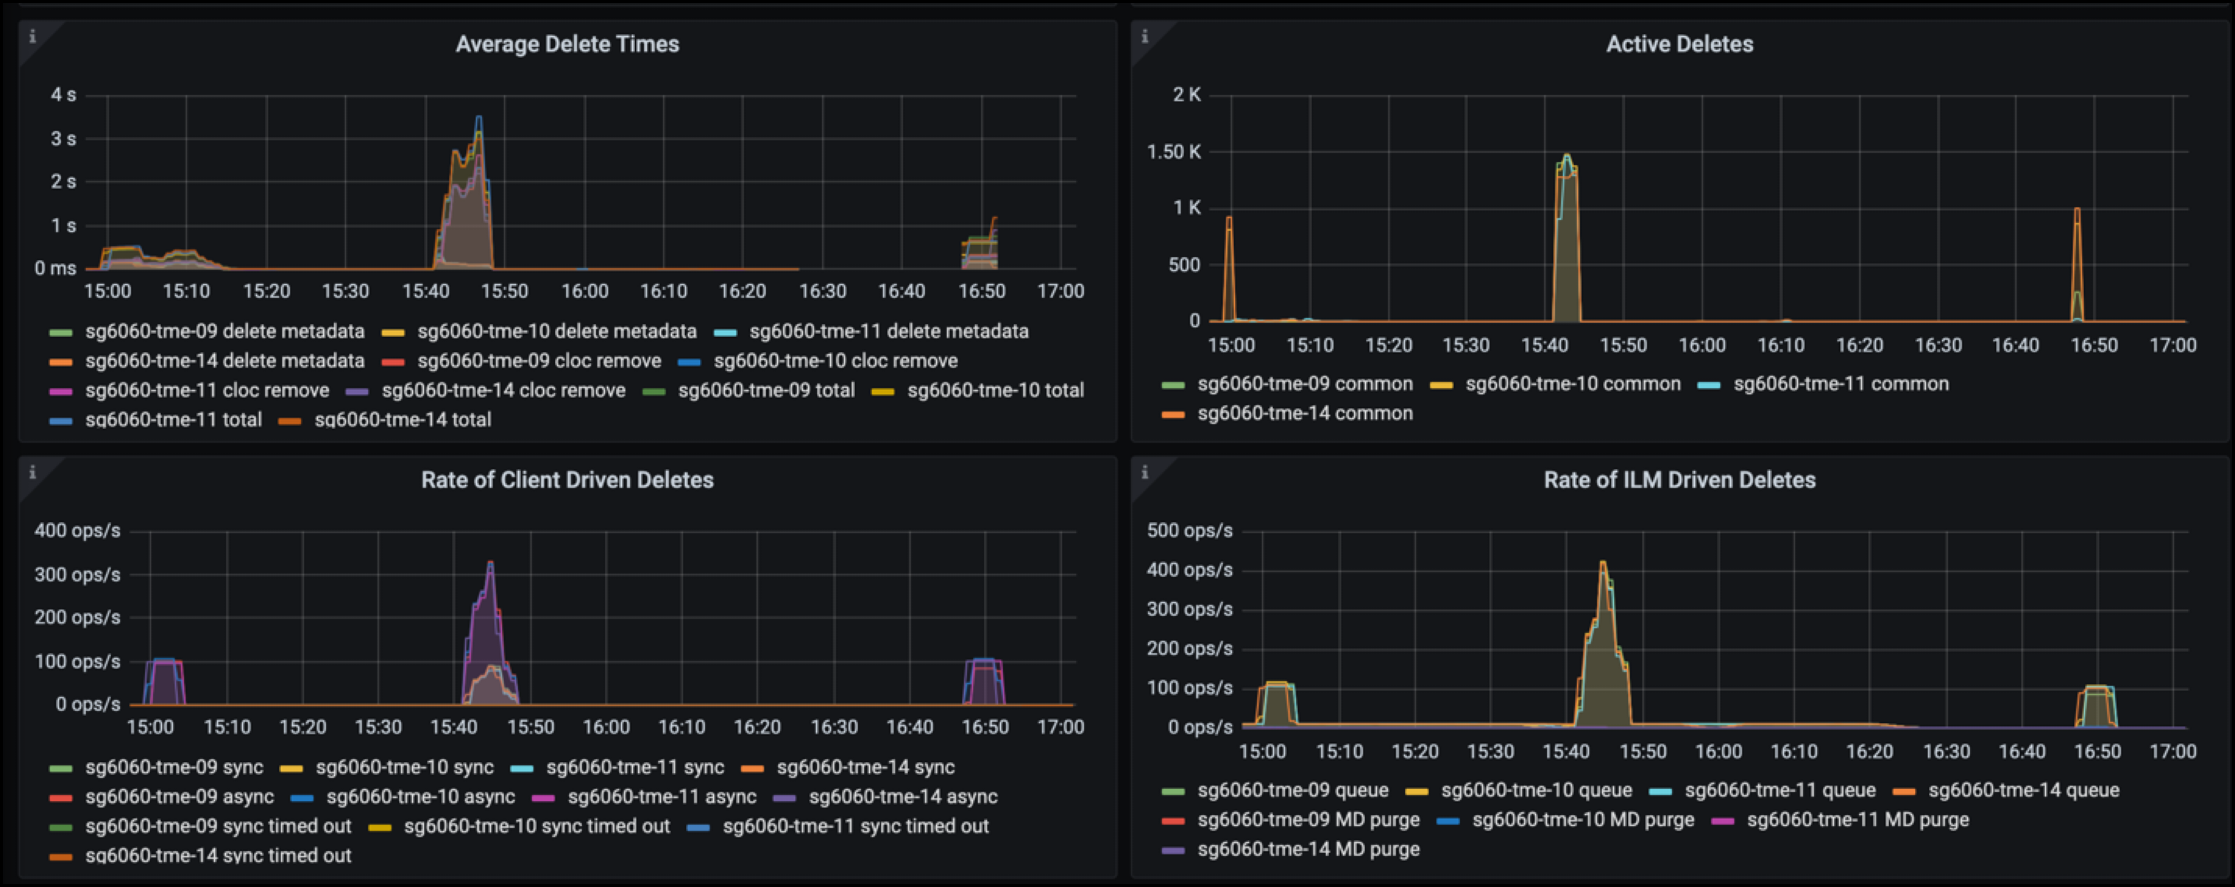The image size is (2235, 887).
Task: Click info icon on Average Delete Times panel
Action: coord(32,36)
